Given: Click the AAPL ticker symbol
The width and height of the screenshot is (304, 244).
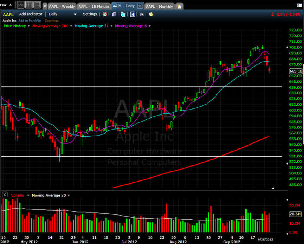Looking at the screenshot, I should [x=8, y=14].
